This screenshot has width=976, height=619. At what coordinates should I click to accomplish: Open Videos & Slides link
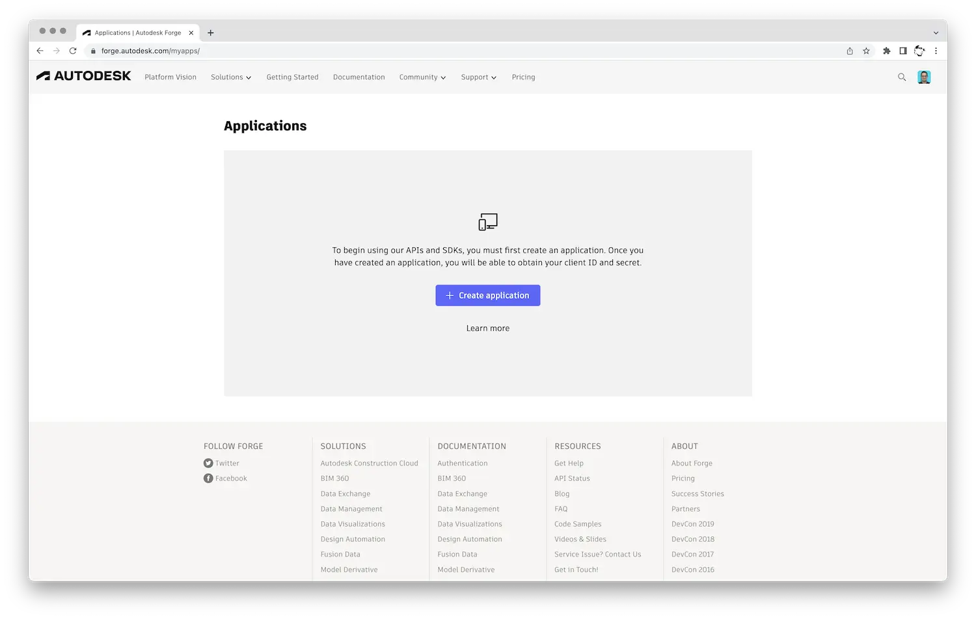click(x=580, y=540)
